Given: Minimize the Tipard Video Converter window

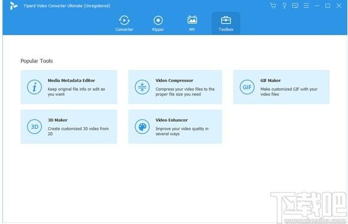Looking at the screenshot, I should (x=317, y=6).
